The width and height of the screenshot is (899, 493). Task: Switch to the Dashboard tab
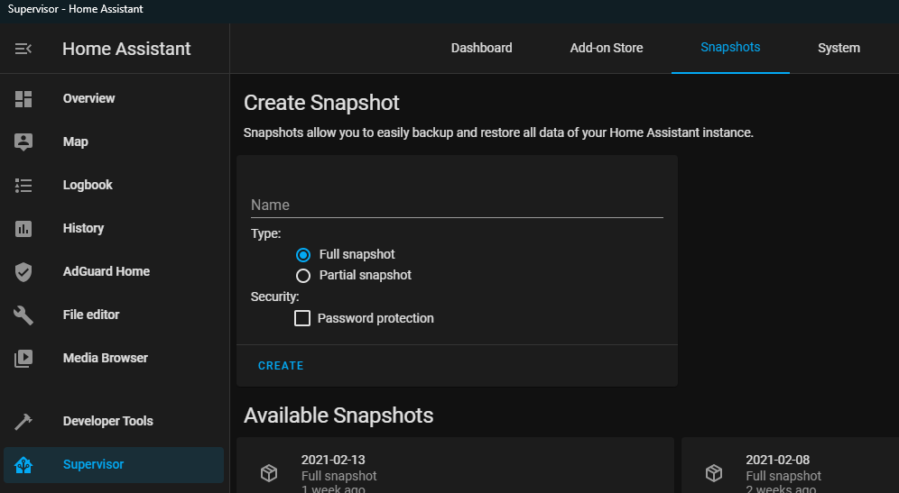[482, 48]
